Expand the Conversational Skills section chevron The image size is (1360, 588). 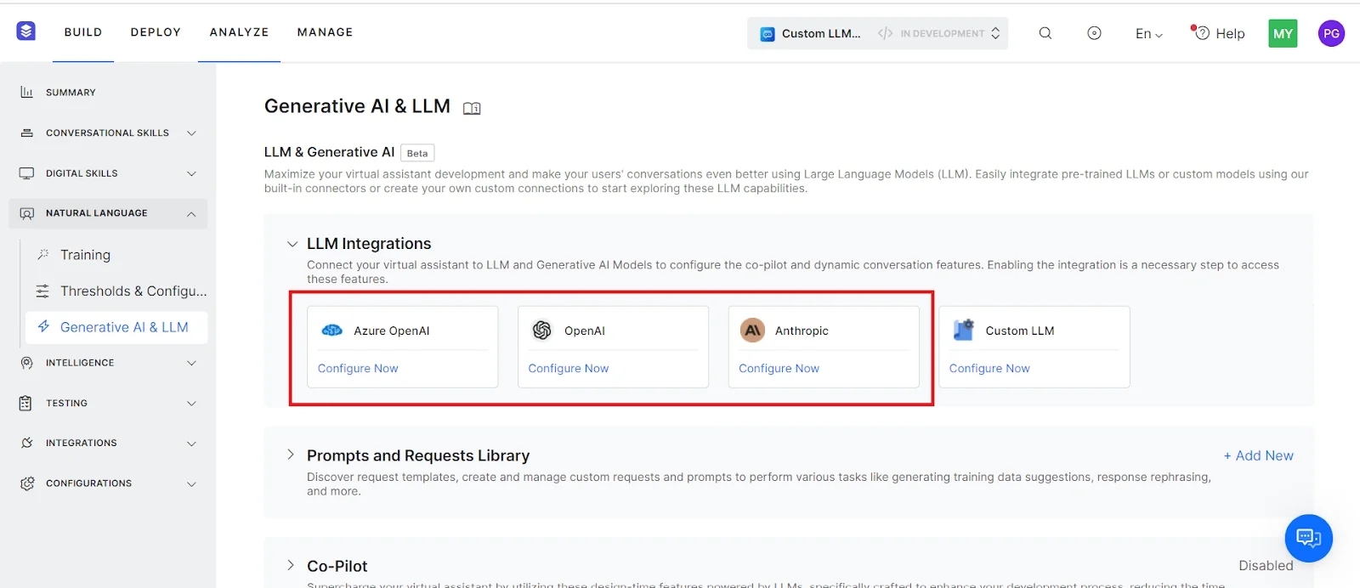pos(191,133)
